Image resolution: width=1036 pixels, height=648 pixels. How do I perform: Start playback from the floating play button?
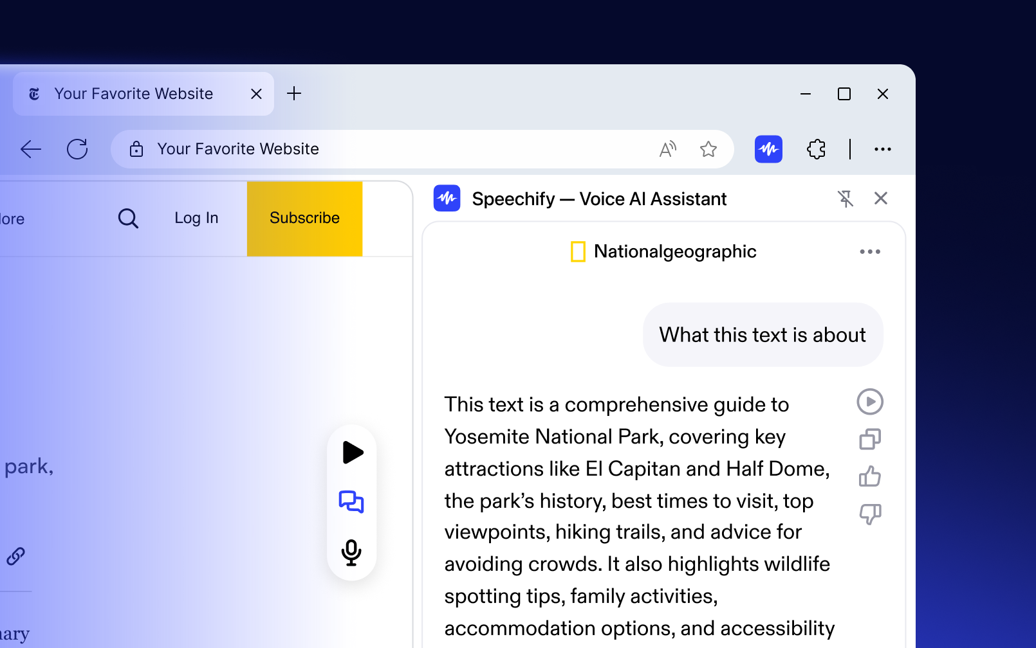click(x=352, y=453)
